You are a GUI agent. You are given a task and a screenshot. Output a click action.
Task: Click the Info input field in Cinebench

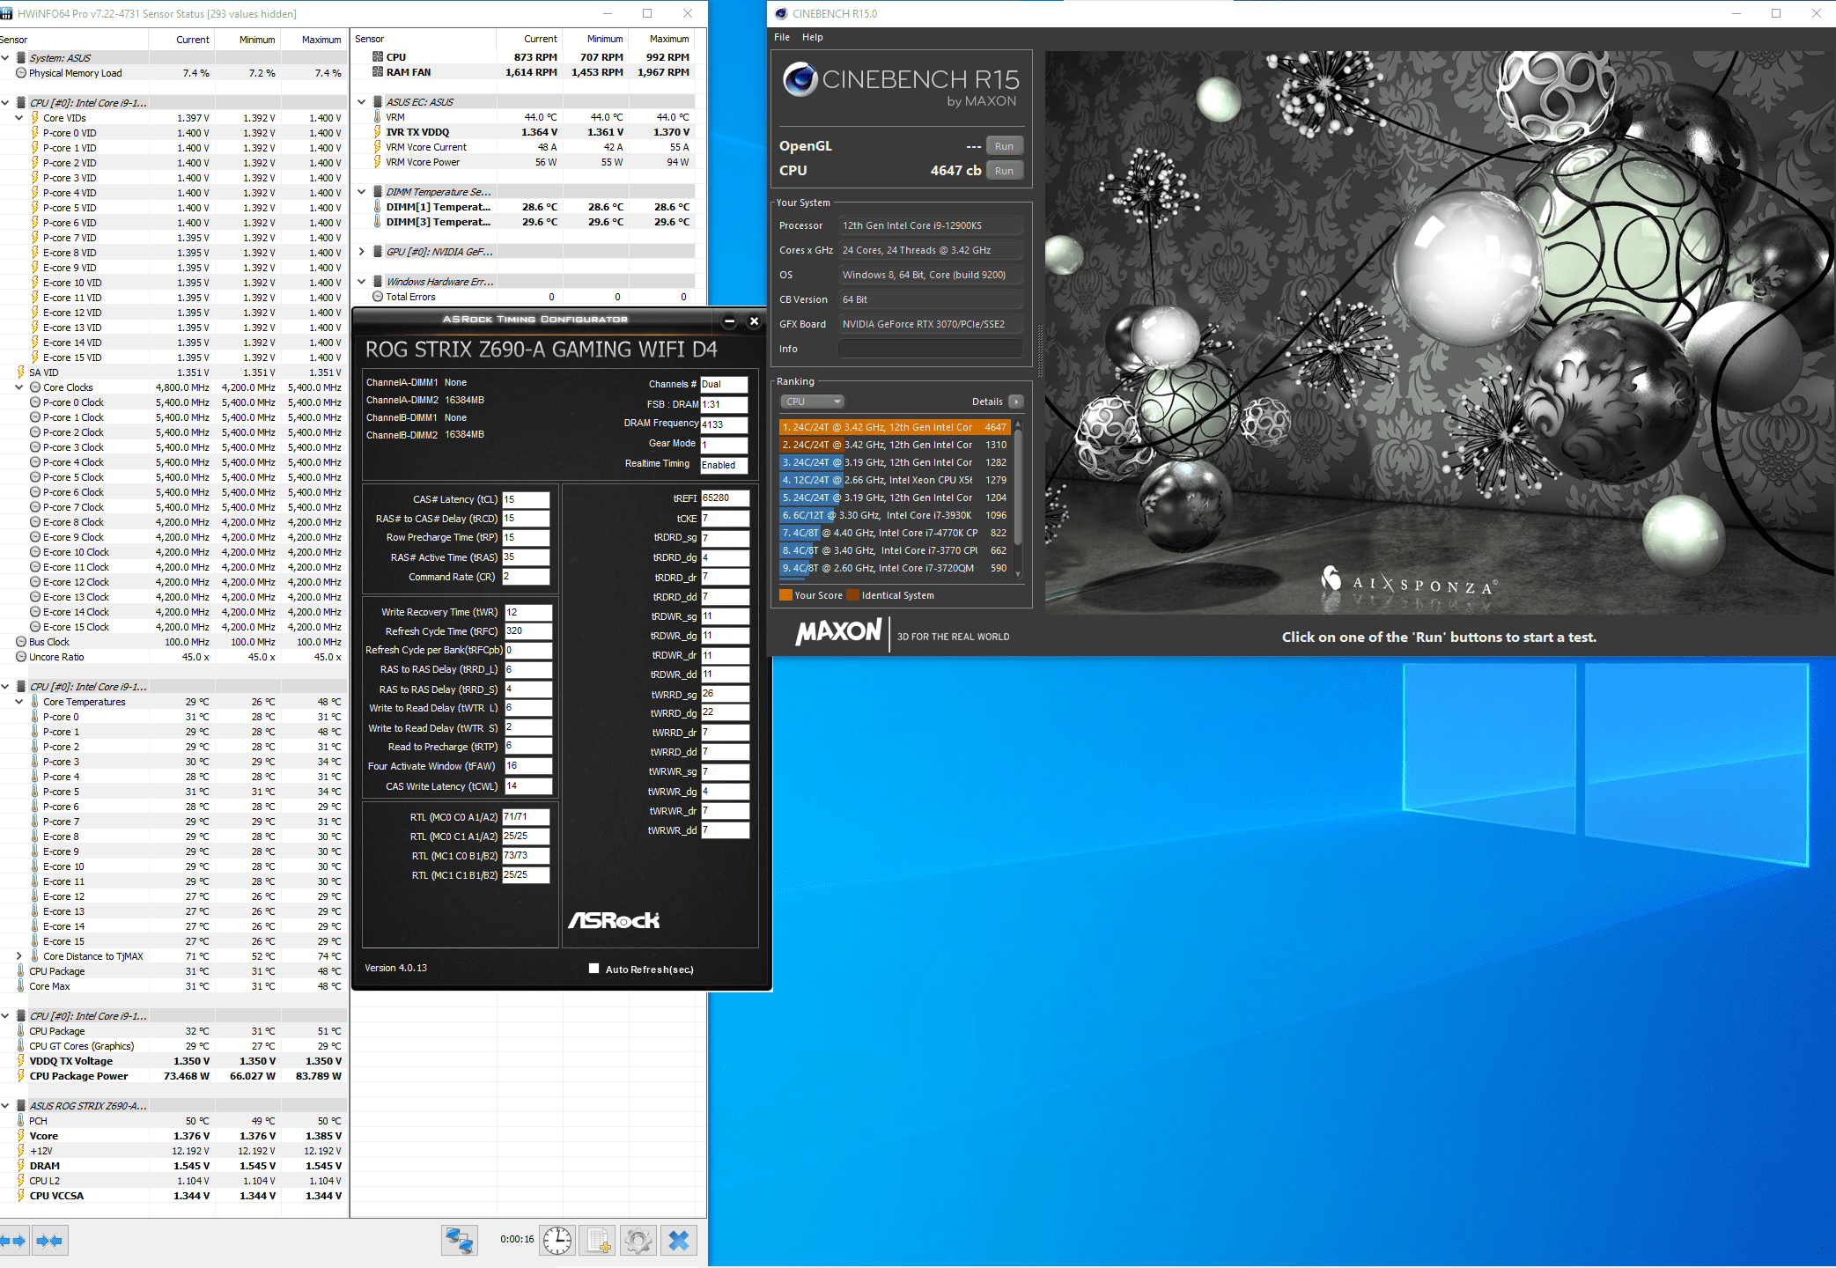click(x=930, y=349)
